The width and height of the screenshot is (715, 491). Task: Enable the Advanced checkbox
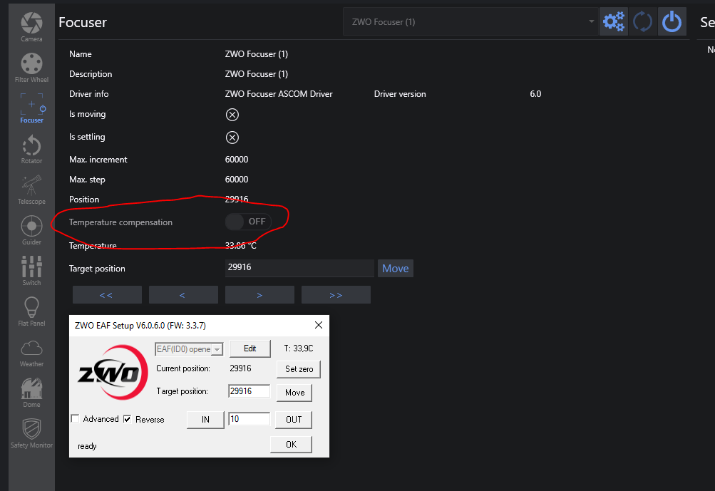tap(76, 418)
